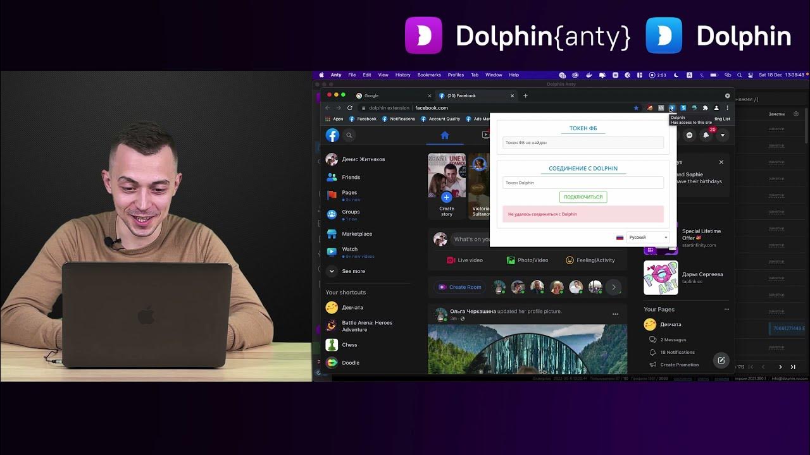Open Дарья Сергеева sponsored ad
The height and width of the screenshot is (455, 810).
click(x=687, y=277)
